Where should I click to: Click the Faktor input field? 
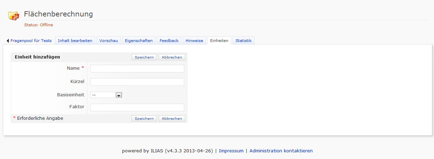tap(137, 108)
